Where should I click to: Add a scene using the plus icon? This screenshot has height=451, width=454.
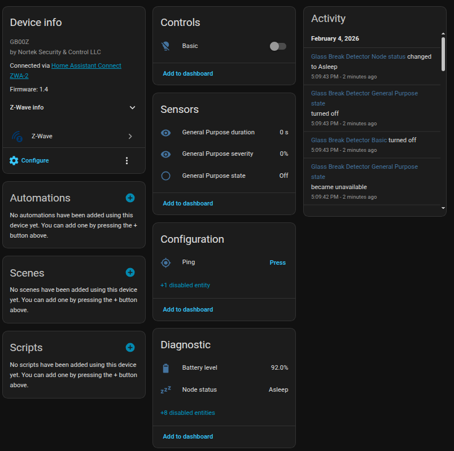tap(130, 273)
